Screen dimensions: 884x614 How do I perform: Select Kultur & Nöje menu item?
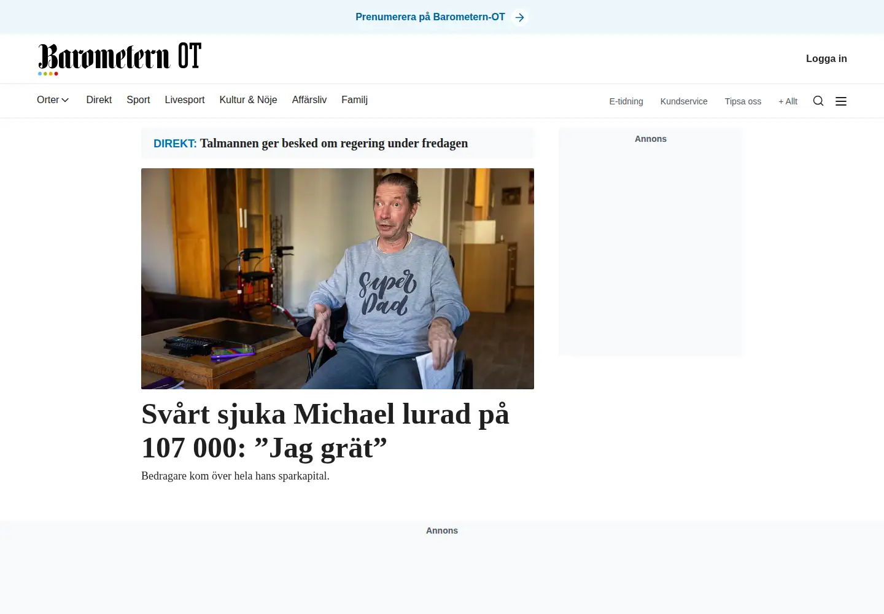pos(248,100)
